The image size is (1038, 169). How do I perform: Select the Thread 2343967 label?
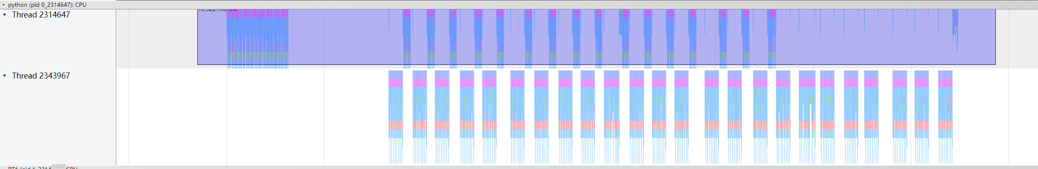[41, 76]
